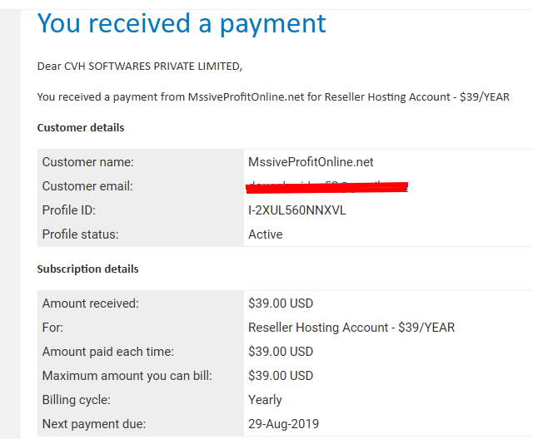Click the Profile status value Active
This screenshot has height=439, width=533.
pyautogui.click(x=265, y=234)
